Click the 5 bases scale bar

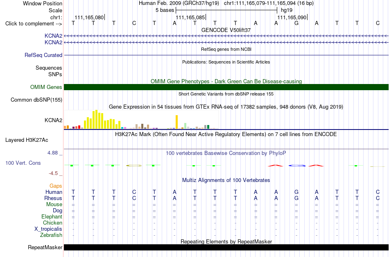(226, 10)
